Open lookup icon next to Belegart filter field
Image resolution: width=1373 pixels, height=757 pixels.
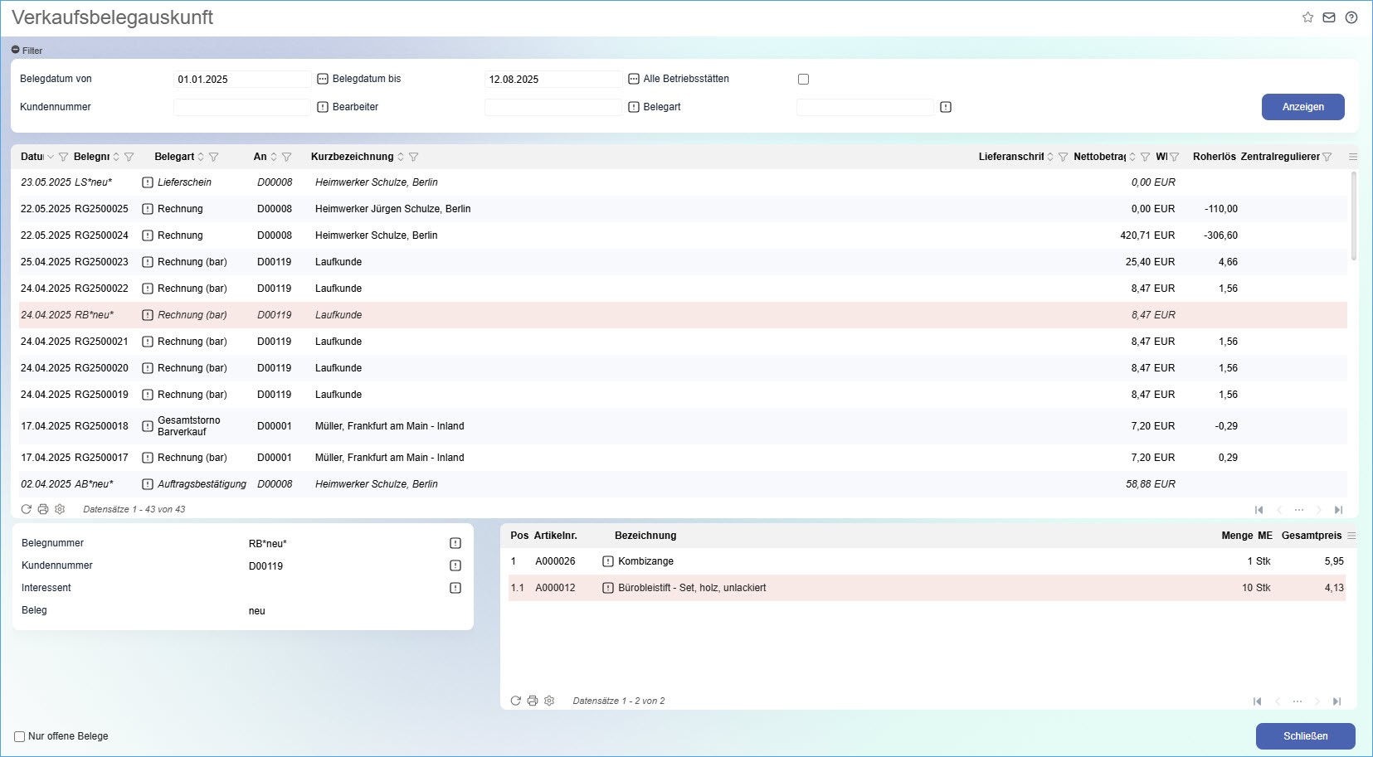(946, 107)
